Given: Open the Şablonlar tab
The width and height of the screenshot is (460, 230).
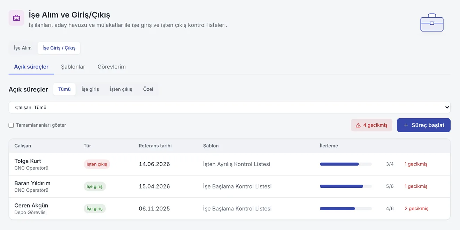Looking at the screenshot, I should pyautogui.click(x=73, y=67).
